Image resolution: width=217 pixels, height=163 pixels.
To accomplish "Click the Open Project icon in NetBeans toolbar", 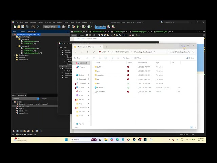I will pos(23,27).
